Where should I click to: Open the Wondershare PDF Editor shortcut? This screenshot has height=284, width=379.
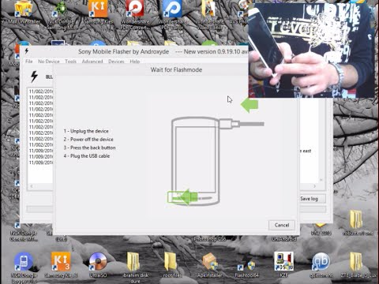172,14
